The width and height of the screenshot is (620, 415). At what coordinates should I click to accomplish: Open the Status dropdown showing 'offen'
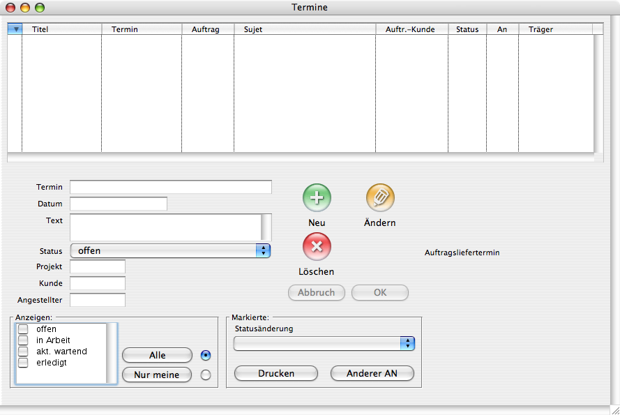pyautogui.click(x=170, y=251)
